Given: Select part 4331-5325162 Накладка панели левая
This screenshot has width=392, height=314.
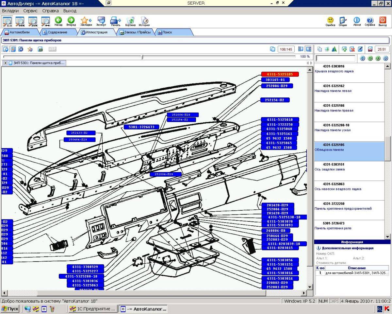Looking at the screenshot, I should 349,92.
